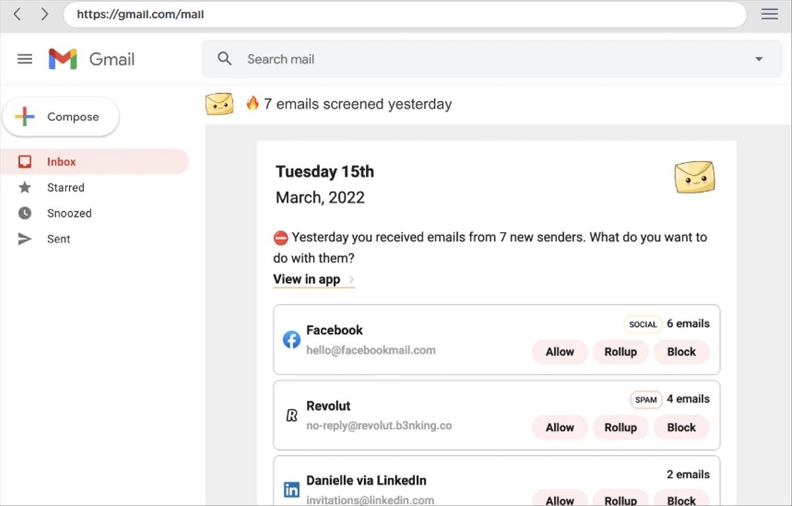
Task: Click the LinkedIn sender logo
Action: click(x=291, y=489)
